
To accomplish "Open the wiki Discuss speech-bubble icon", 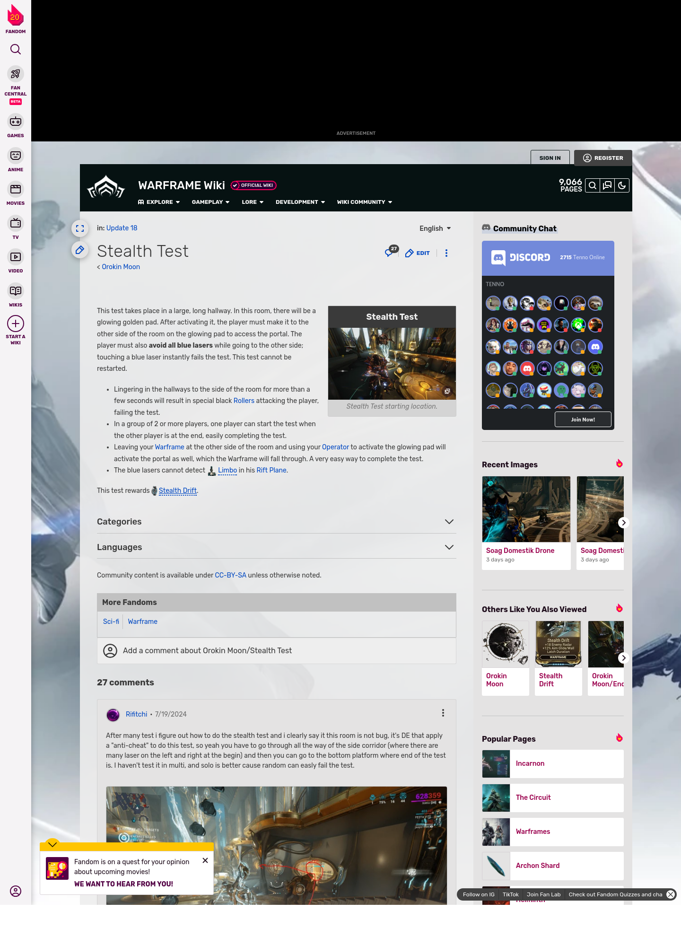I will point(607,185).
